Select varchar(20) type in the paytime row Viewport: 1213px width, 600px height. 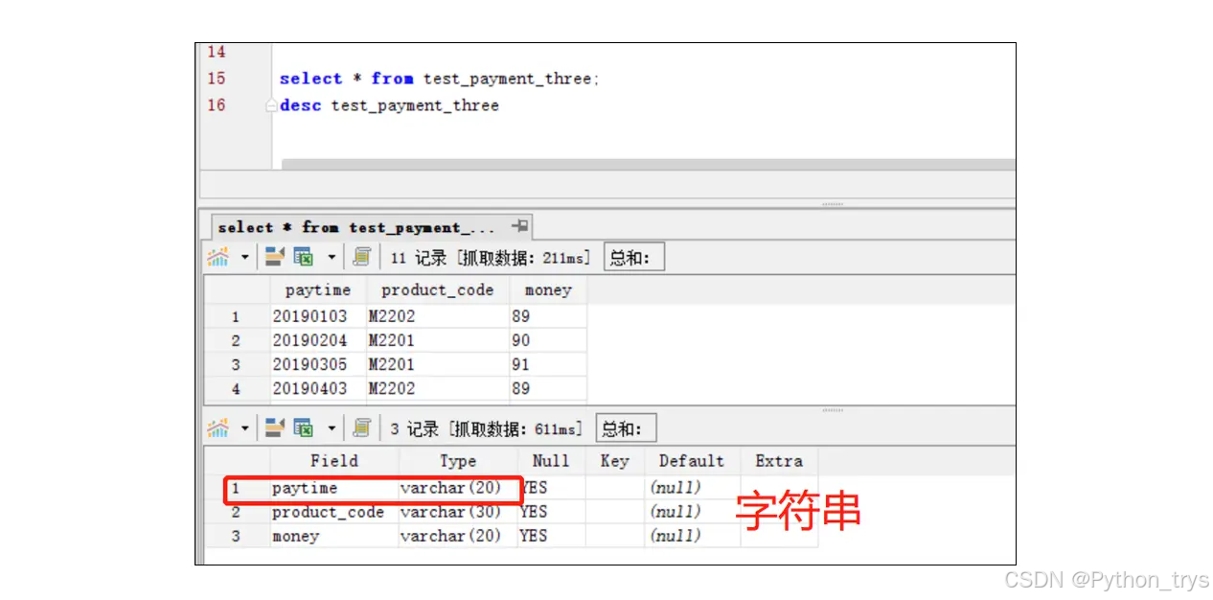coord(458,488)
